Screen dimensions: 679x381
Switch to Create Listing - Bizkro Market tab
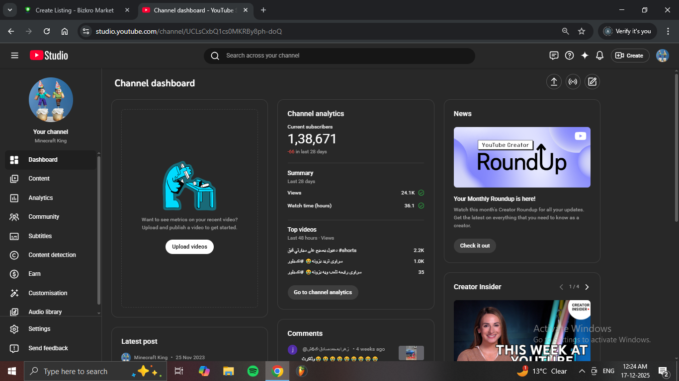coord(75,10)
